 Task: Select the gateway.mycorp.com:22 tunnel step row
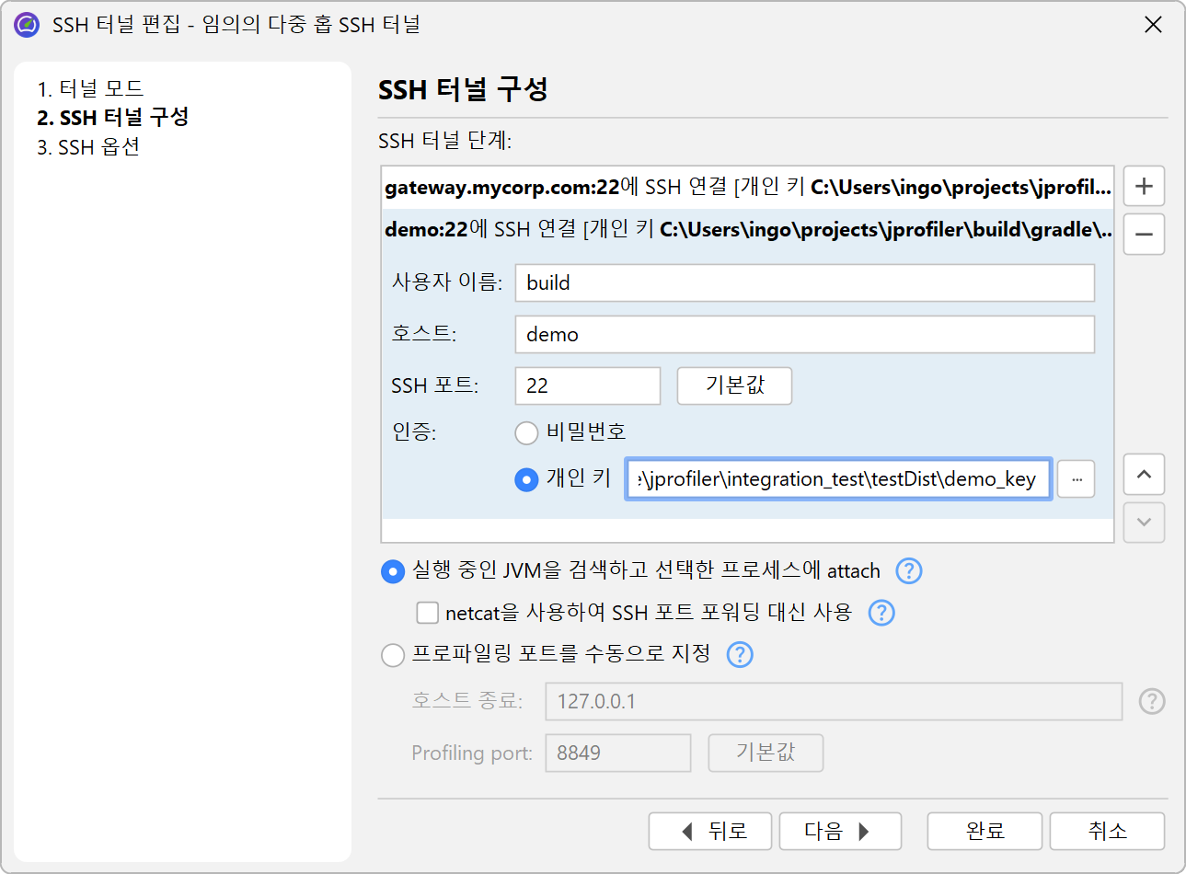(x=747, y=187)
